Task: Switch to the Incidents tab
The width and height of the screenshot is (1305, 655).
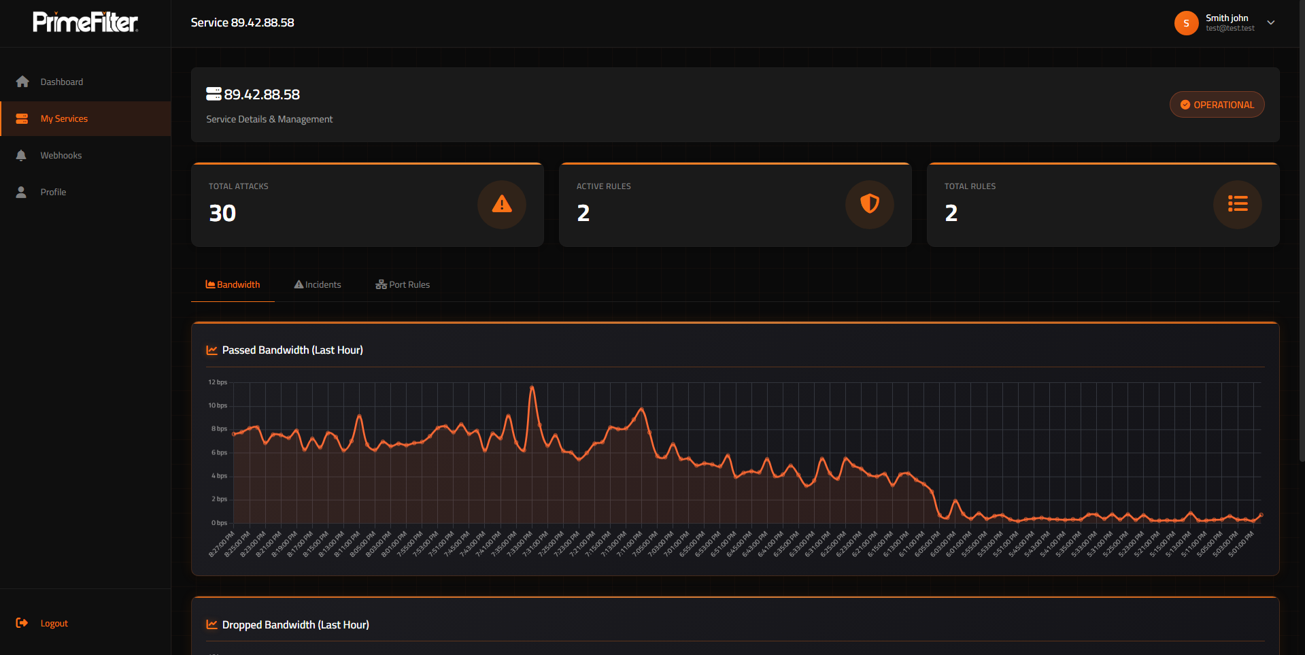Action: pyautogui.click(x=317, y=284)
